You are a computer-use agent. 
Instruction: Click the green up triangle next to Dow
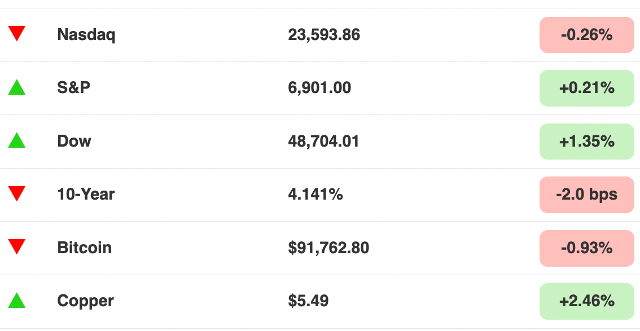(x=17, y=140)
